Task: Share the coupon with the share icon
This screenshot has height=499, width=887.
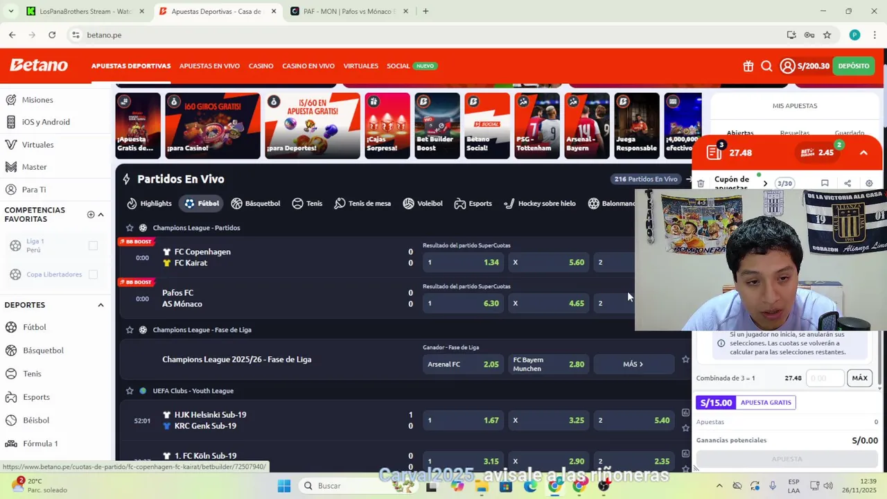Action: (x=848, y=184)
